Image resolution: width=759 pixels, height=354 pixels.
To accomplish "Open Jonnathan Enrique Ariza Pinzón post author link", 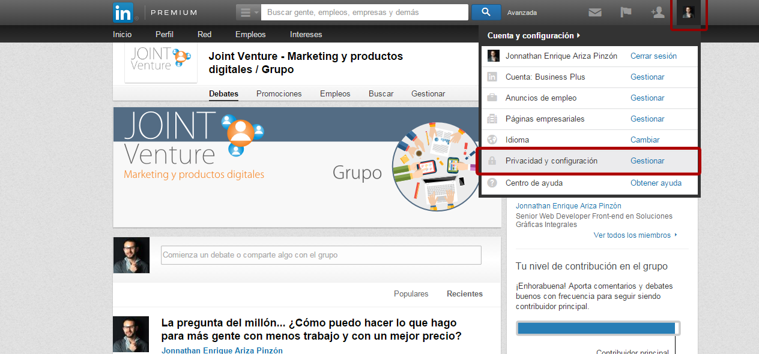I will point(222,350).
